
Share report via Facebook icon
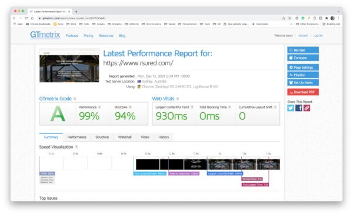pyautogui.click(x=298, y=108)
